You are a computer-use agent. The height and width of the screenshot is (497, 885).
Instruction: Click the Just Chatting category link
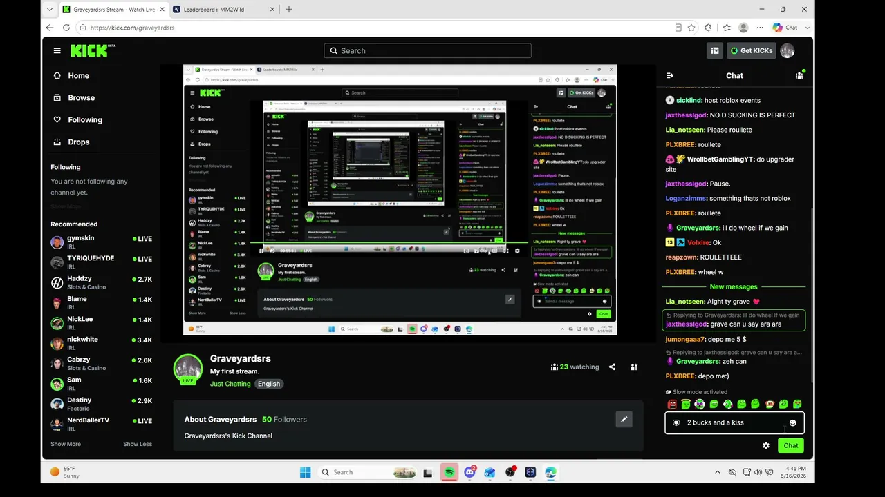230,384
